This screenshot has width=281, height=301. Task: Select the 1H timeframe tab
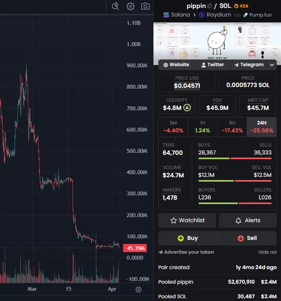[203, 127]
